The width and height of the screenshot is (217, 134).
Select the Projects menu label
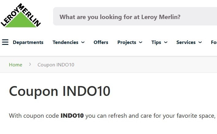[127, 42]
